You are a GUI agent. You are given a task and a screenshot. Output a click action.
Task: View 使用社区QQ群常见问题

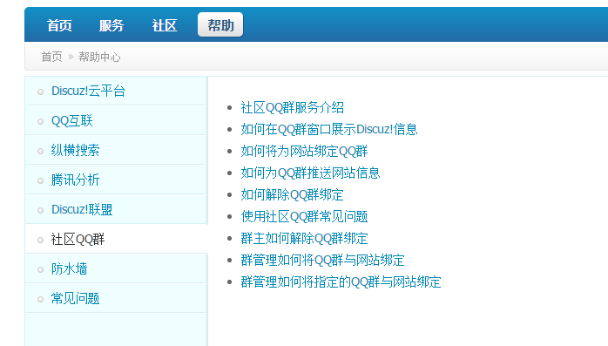[x=304, y=216]
